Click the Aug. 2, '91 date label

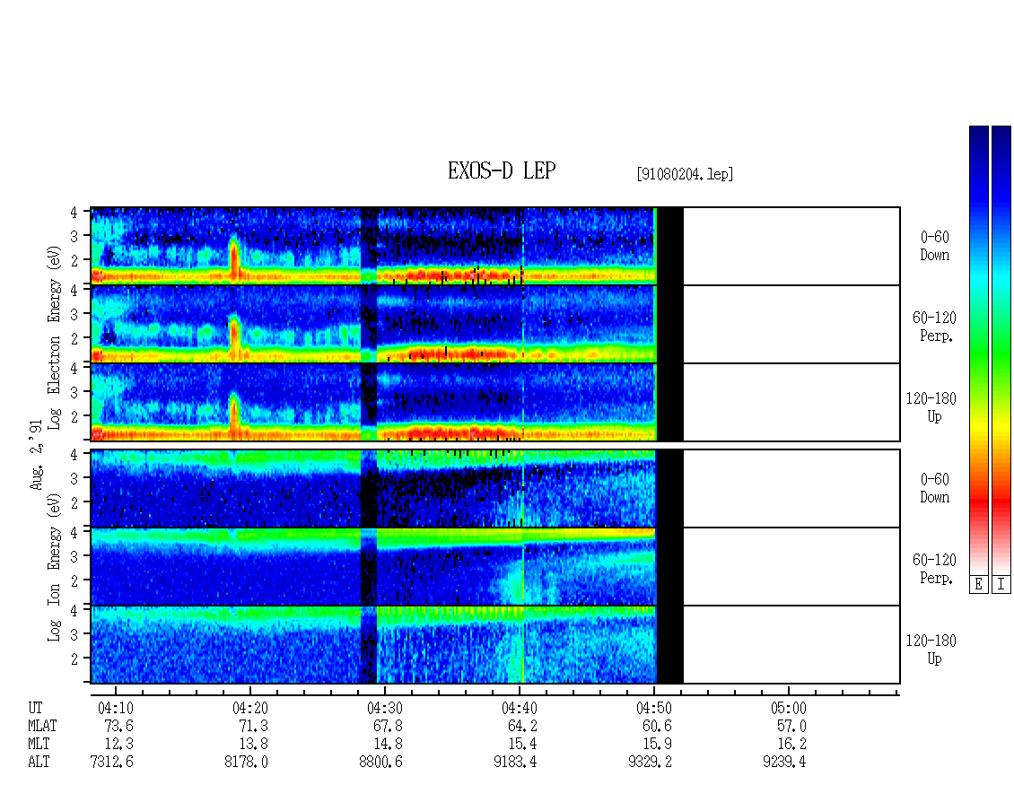pos(36,455)
